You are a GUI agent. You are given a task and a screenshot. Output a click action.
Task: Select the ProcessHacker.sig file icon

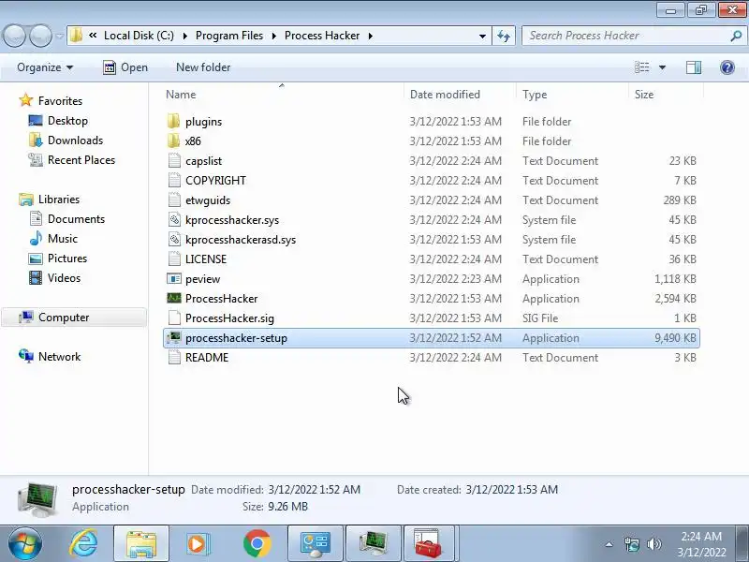click(x=174, y=318)
